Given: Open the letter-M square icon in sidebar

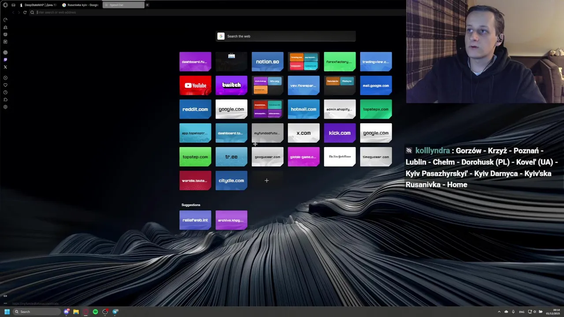Looking at the screenshot, I should coord(5,42).
